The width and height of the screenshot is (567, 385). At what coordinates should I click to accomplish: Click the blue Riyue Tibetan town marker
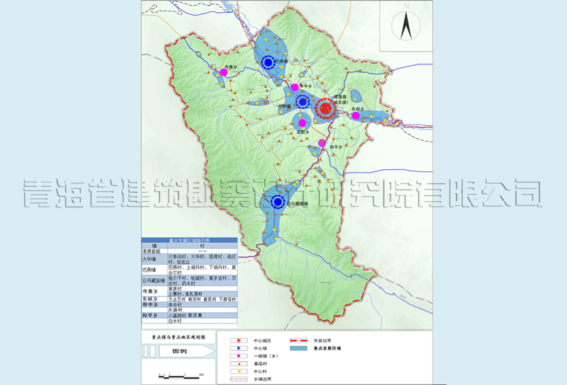[279, 202]
